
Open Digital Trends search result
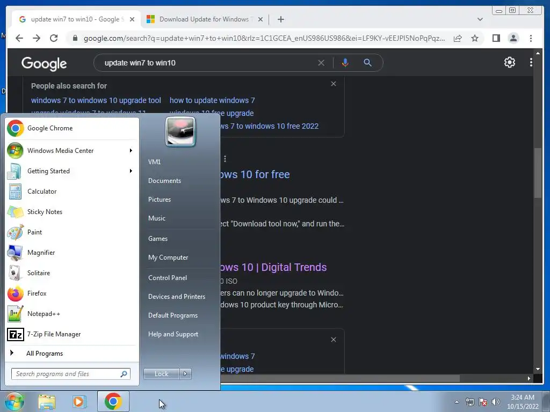(273, 267)
